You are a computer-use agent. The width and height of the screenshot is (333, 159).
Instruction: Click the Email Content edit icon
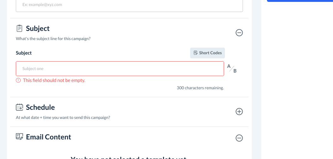click(x=19, y=137)
